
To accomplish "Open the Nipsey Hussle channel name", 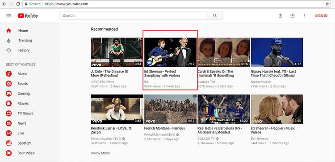I will [261, 82].
